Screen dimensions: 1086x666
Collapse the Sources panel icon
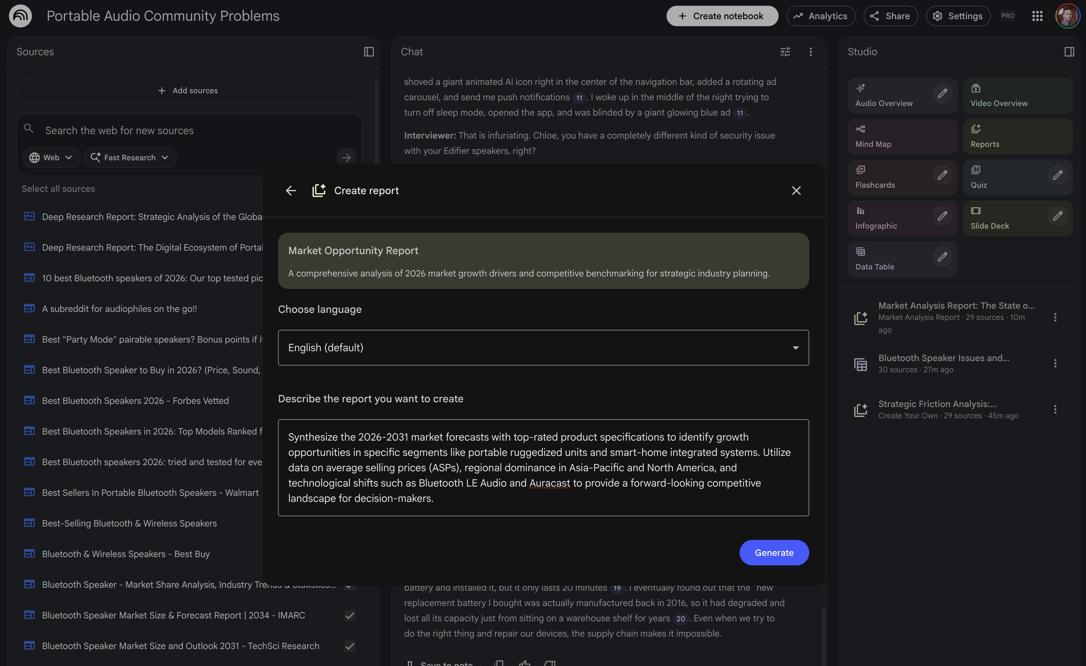pos(368,52)
